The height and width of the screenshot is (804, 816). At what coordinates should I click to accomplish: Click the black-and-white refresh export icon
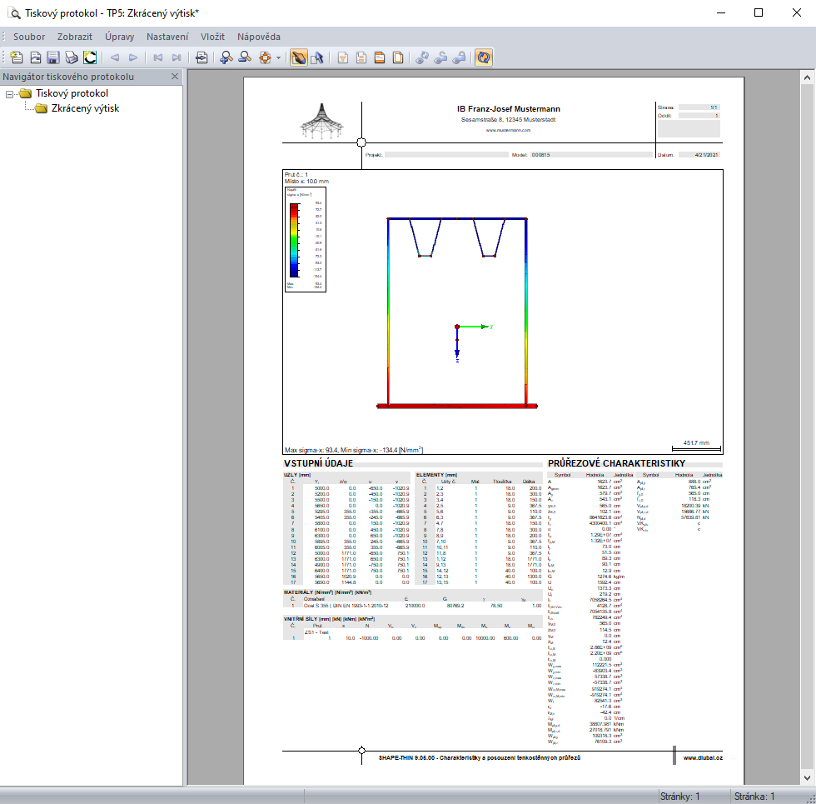(90, 57)
